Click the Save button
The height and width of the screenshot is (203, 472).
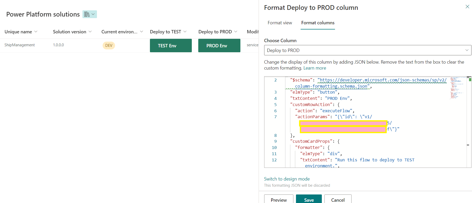[x=309, y=200]
